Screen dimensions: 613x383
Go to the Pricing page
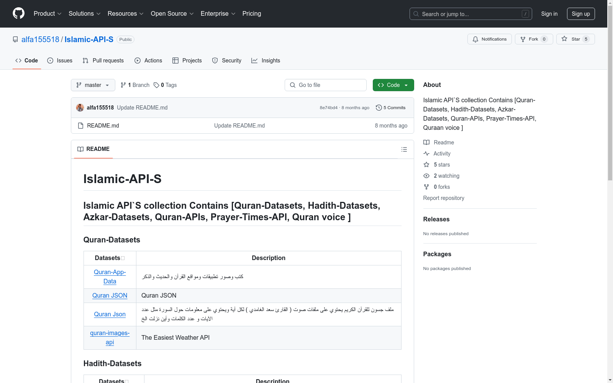(252, 14)
